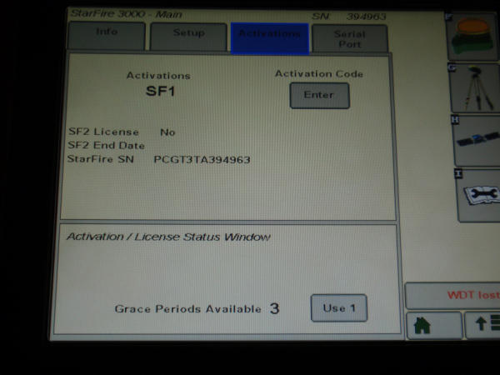The width and height of the screenshot is (500, 375).
Task: Click SF2 License value No
Action: (167, 132)
